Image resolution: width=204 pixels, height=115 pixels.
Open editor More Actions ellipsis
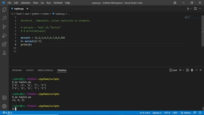[x=200, y=9]
